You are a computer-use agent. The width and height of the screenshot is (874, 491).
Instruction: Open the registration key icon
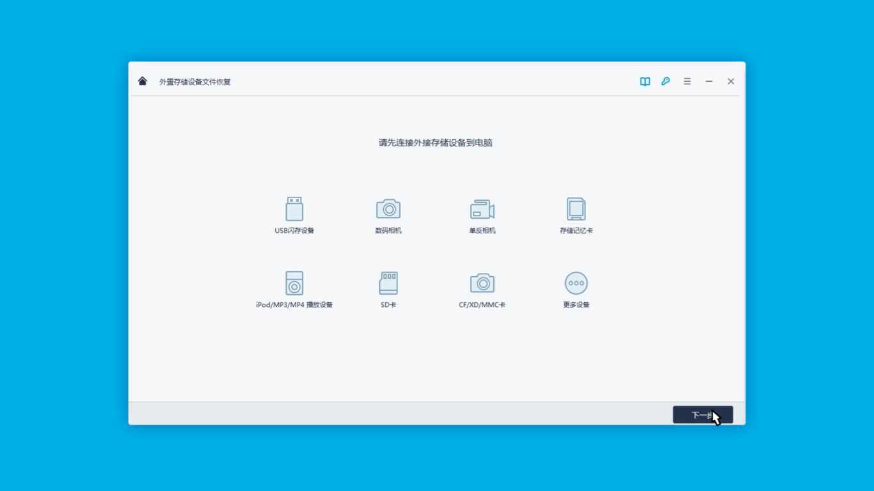[665, 81]
